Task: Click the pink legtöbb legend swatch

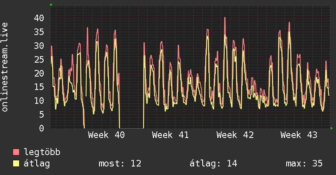Action: [x=16, y=152]
